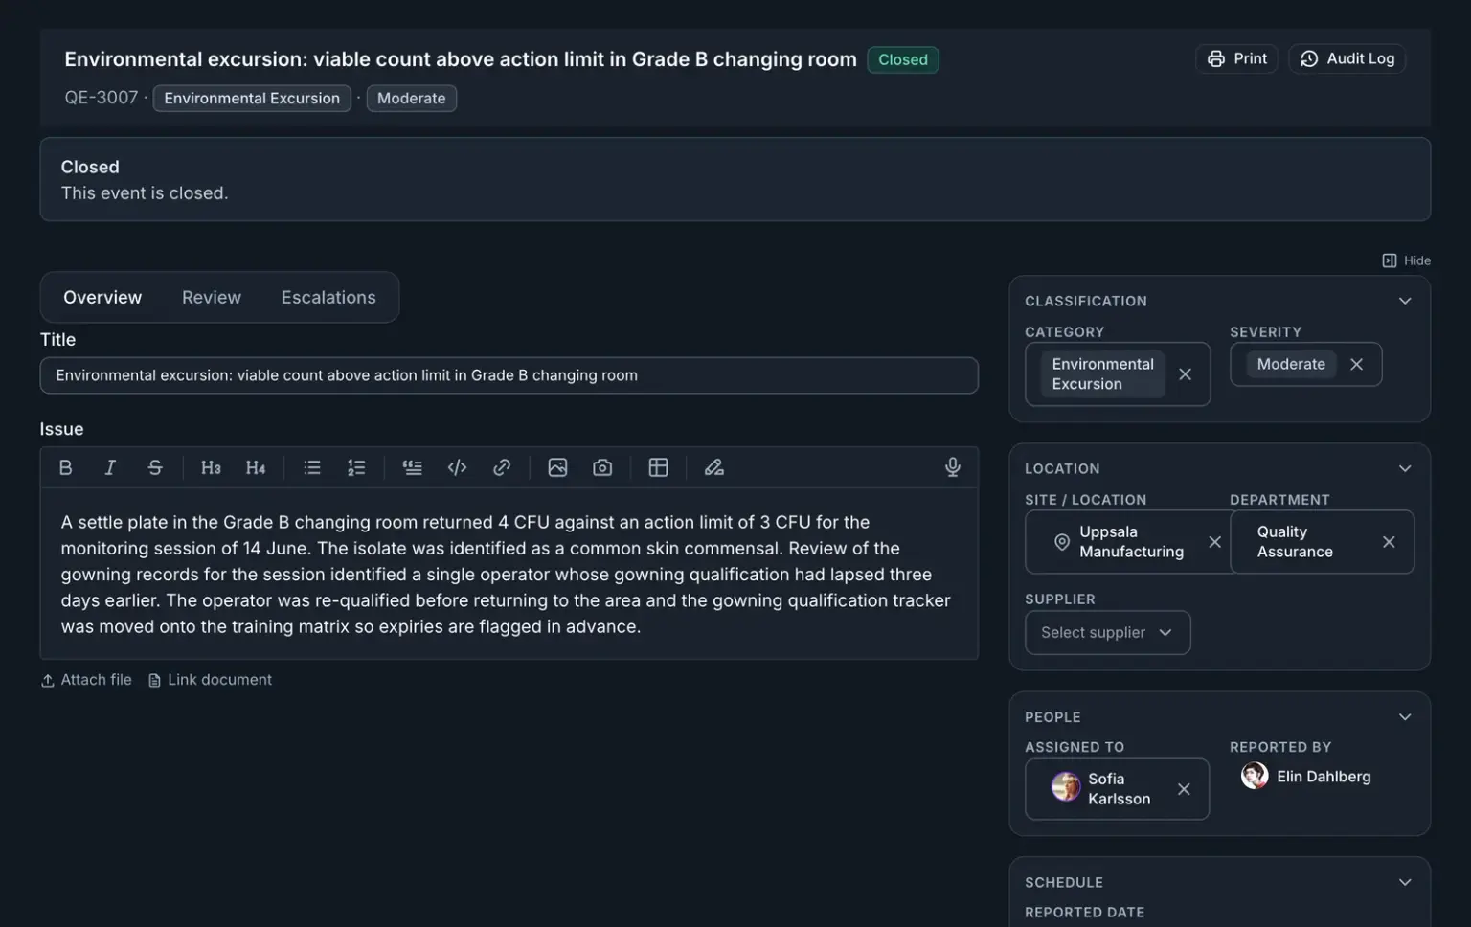
Task: Toggle bold formatting in Issue editor
Action: (x=65, y=467)
